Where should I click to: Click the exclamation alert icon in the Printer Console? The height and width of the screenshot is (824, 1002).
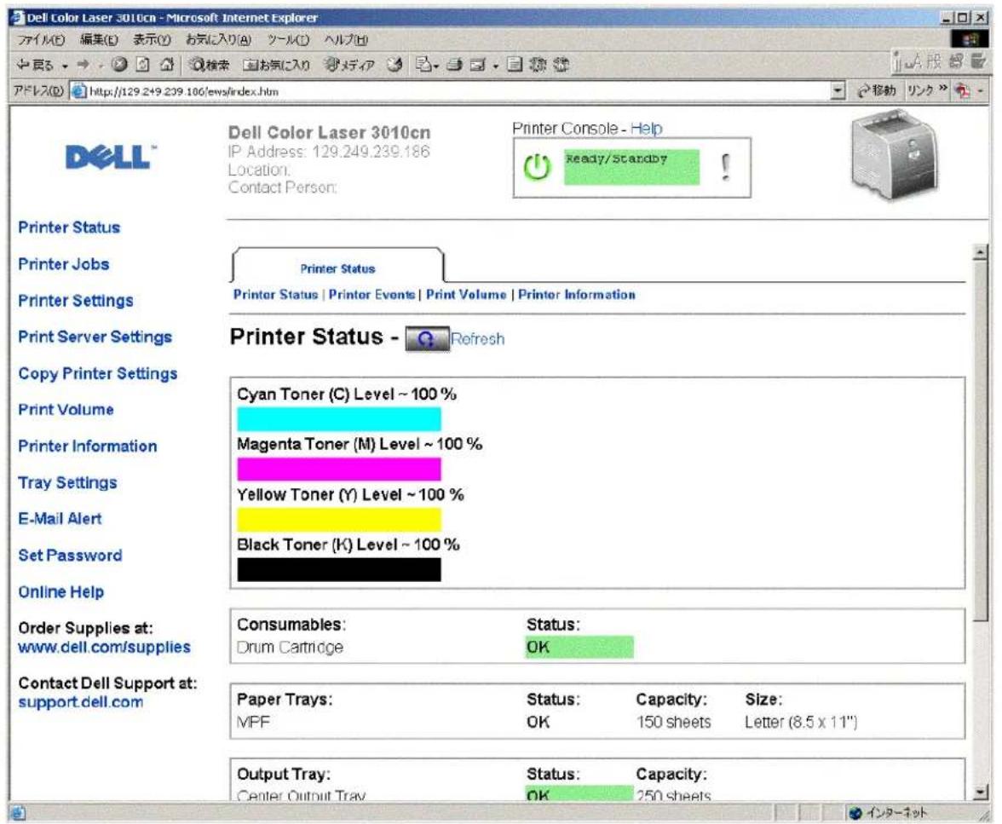point(724,167)
